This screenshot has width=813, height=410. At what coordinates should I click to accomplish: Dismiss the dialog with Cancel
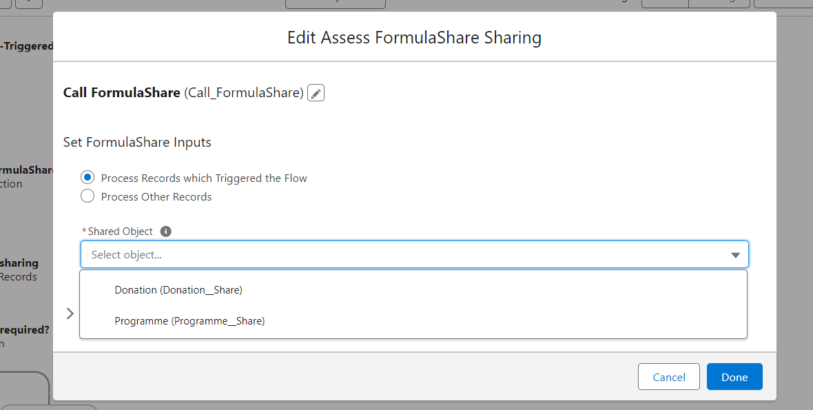(668, 377)
